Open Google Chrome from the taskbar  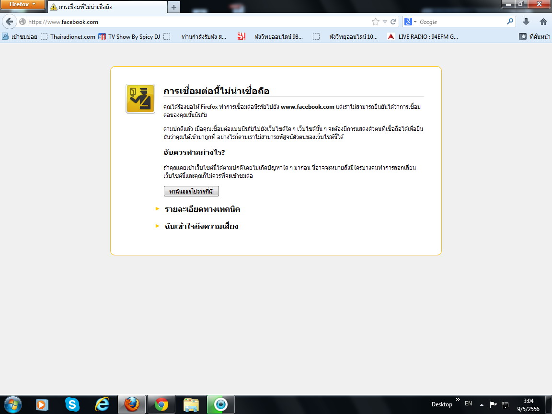pos(161,404)
